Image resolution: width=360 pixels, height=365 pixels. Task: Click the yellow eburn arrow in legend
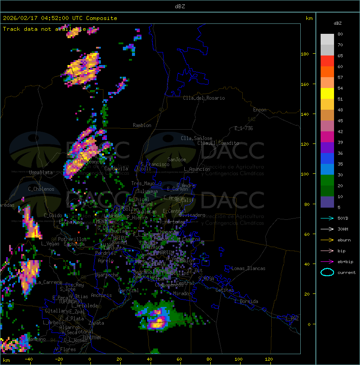(x=327, y=240)
